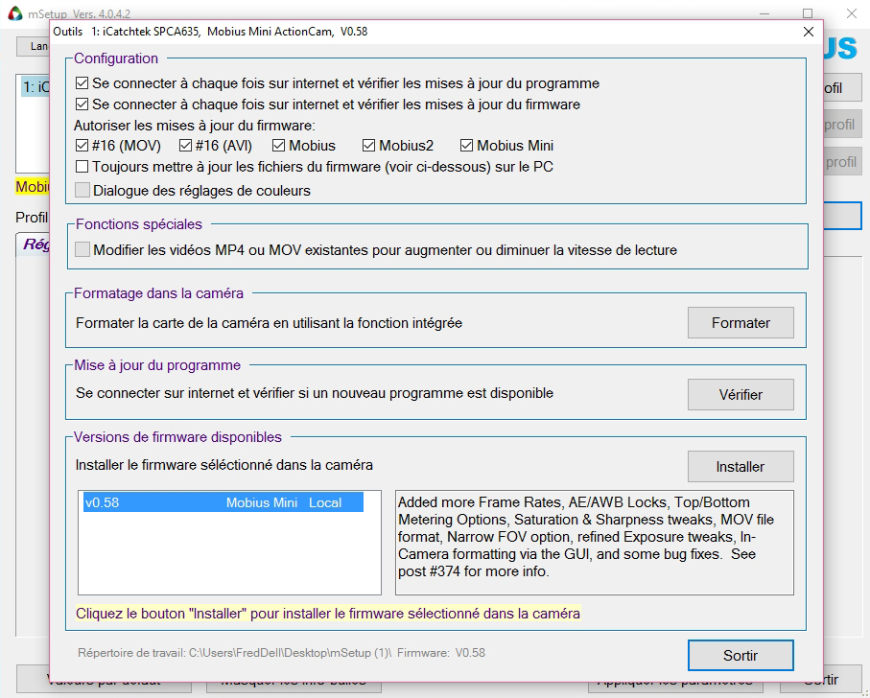Click the 'Cliquez le bouton Installer' hint text
870x698 pixels.
point(328,614)
